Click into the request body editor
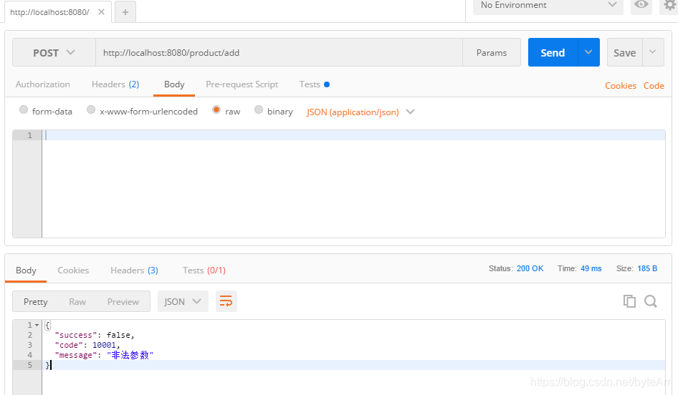 click(x=353, y=184)
